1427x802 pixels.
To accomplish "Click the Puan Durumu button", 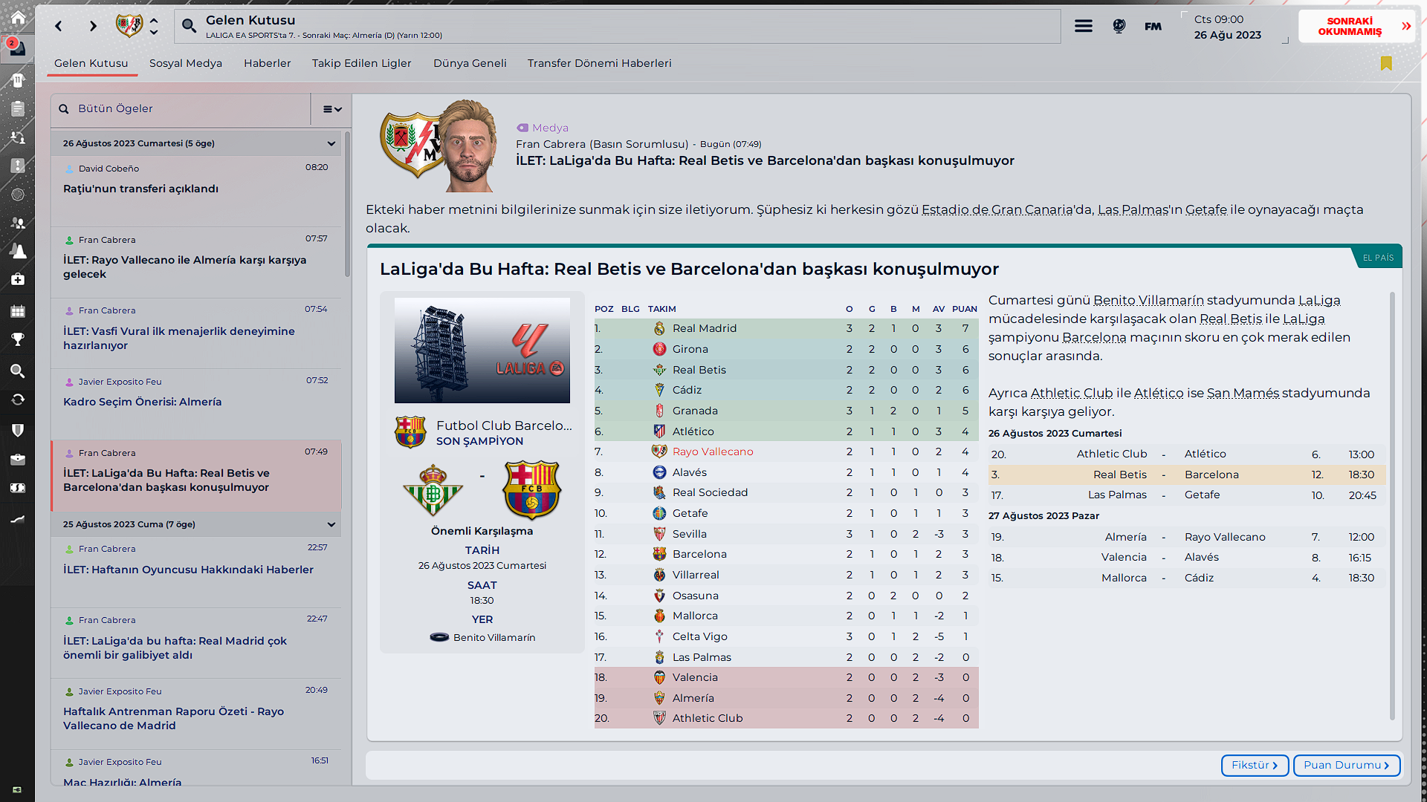I will coord(1347,766).
